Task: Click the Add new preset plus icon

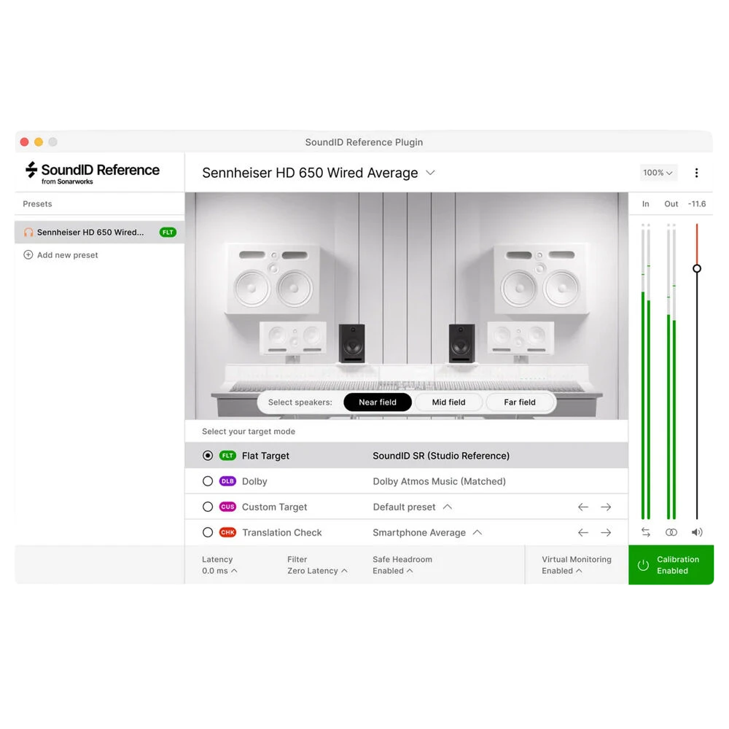Action: pyautogui.click(x=28, y=254)
